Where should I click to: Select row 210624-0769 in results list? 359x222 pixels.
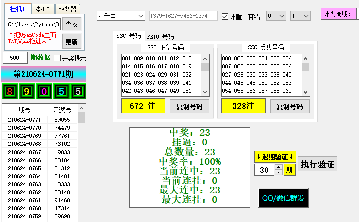pos(40,136)
